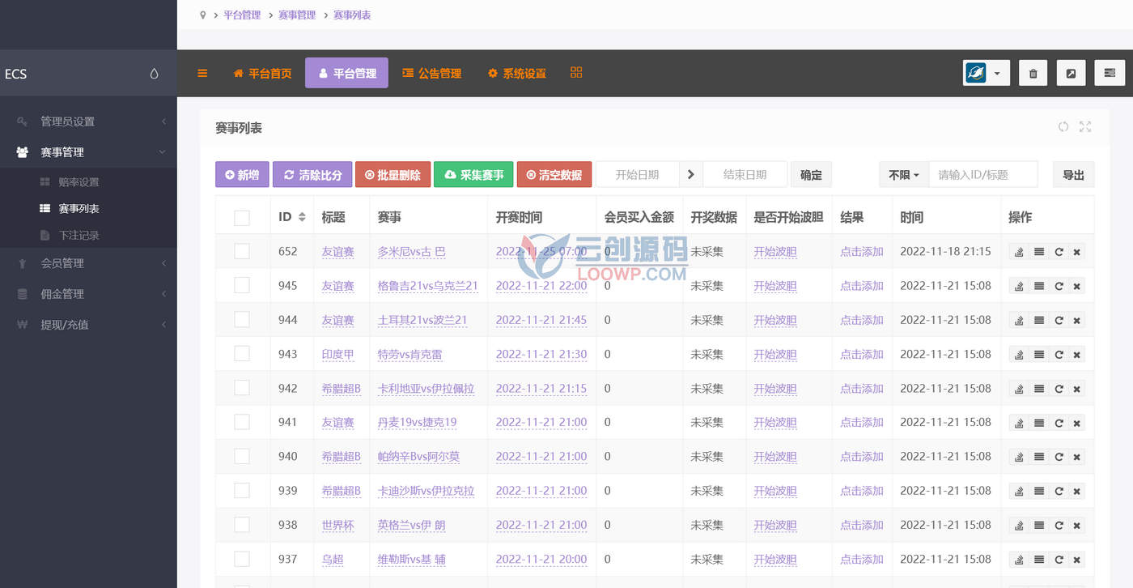Click the refresh icon for row 939

[1058, 491]
